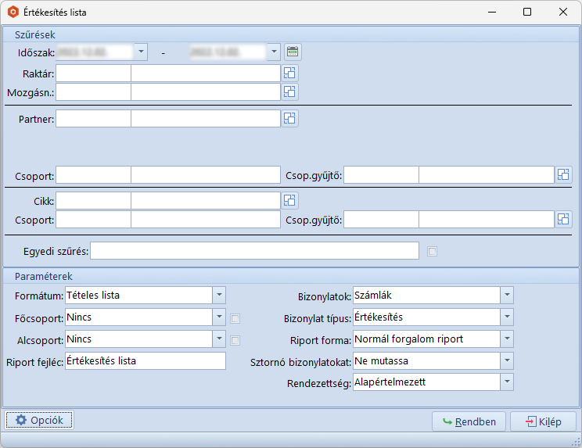582x448 pixels.
Task: Open the Partner selection lookup icon
Action: point(289,119)
